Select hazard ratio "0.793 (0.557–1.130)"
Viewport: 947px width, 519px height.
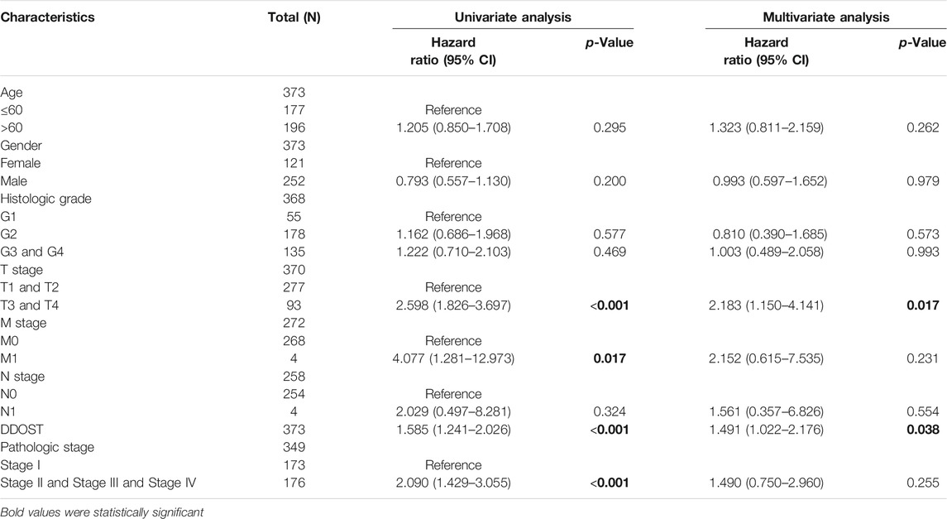[453, 181]
